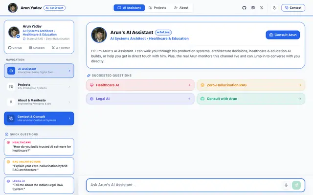313x195 pixels.
Task: Click sparkle icon beside Suggested Questions
Action: pos(89,76)
